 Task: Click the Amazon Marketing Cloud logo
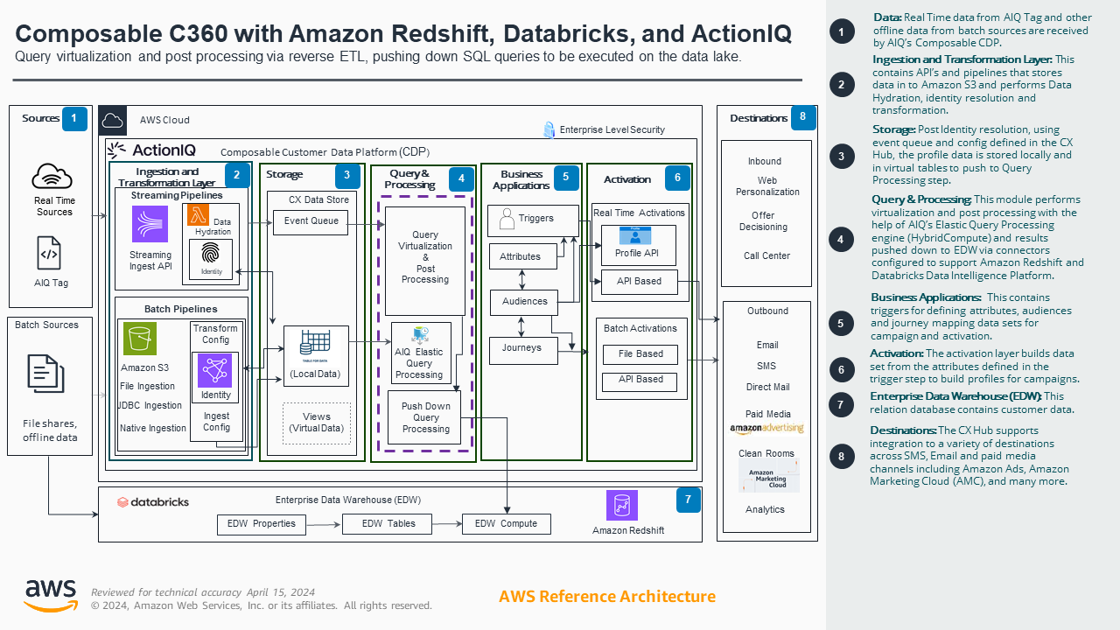pos(769,477)
